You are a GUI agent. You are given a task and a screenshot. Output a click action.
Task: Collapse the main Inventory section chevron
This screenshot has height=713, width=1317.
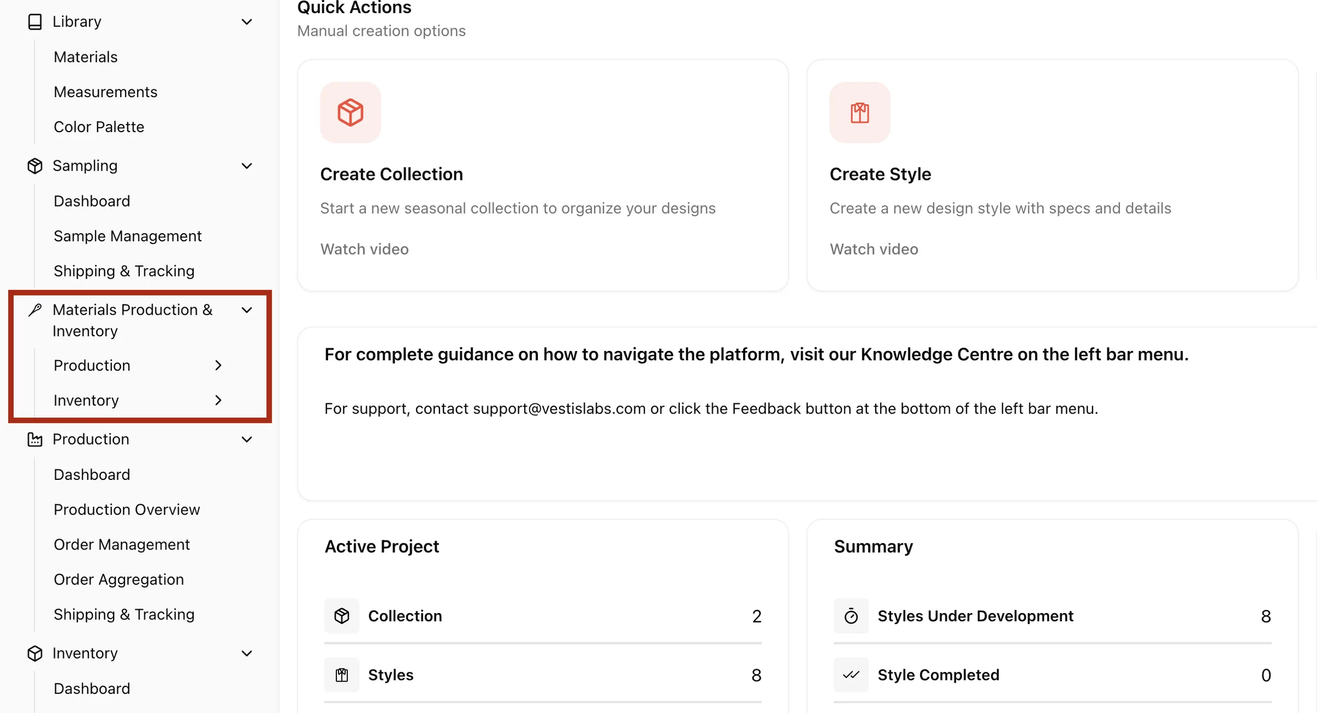pos(247,653)
